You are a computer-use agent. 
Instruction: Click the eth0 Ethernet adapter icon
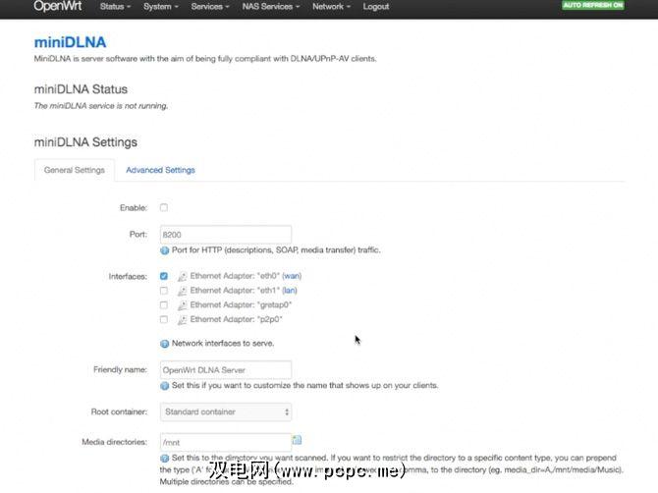tap(182, 276)
